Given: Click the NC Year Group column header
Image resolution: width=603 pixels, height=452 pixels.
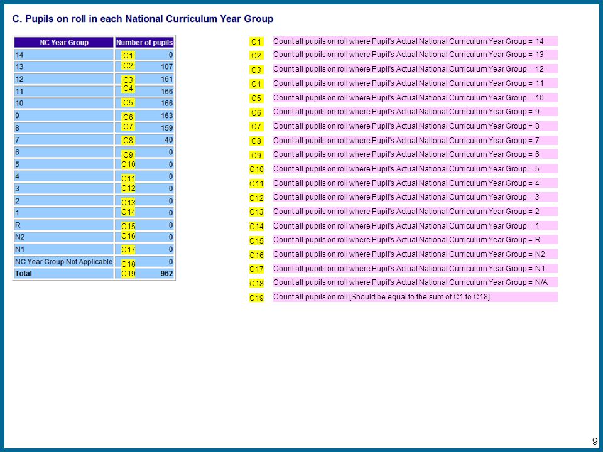Looking at the screenshot, I should click(64, 43).
